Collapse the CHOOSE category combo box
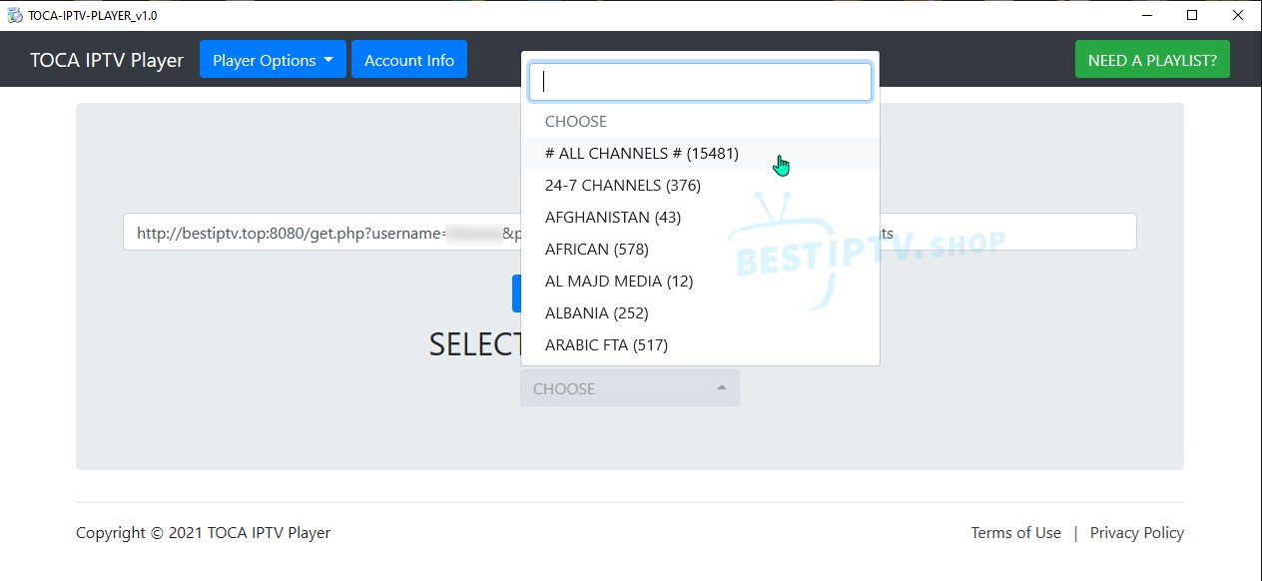The image size is (1262, 581). click(x=630, y=388)
